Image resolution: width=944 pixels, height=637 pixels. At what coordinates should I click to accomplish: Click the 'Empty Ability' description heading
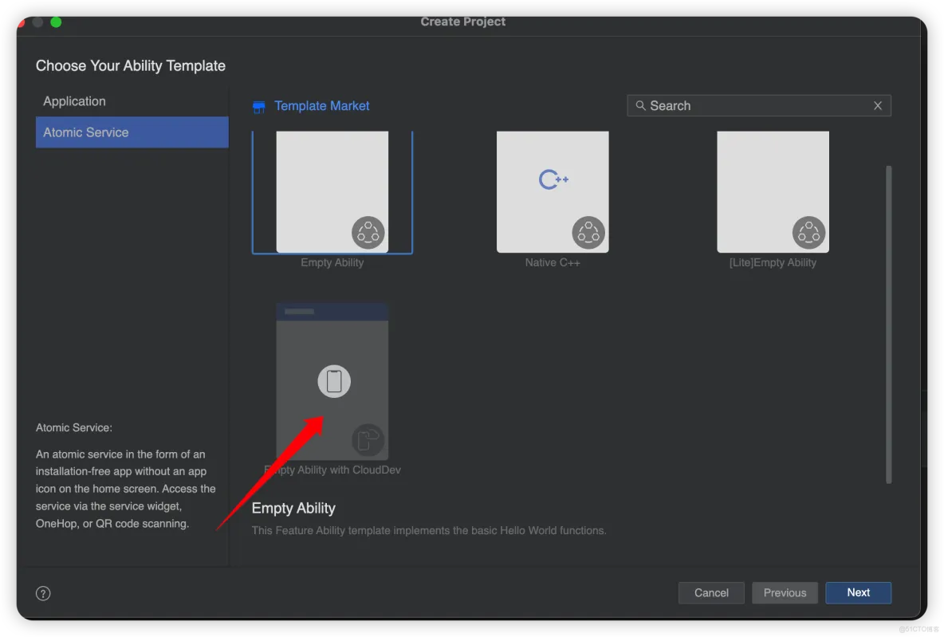tap(293, 508)
